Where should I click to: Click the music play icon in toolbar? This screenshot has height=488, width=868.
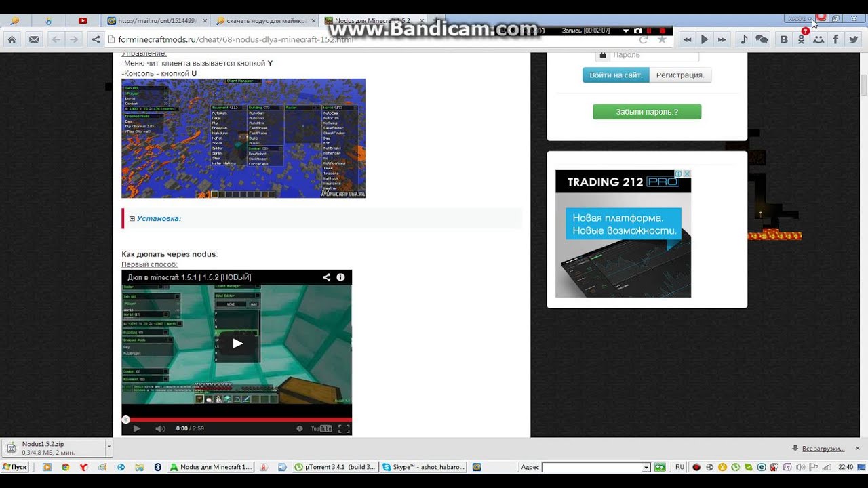click(x=705, y=39)
